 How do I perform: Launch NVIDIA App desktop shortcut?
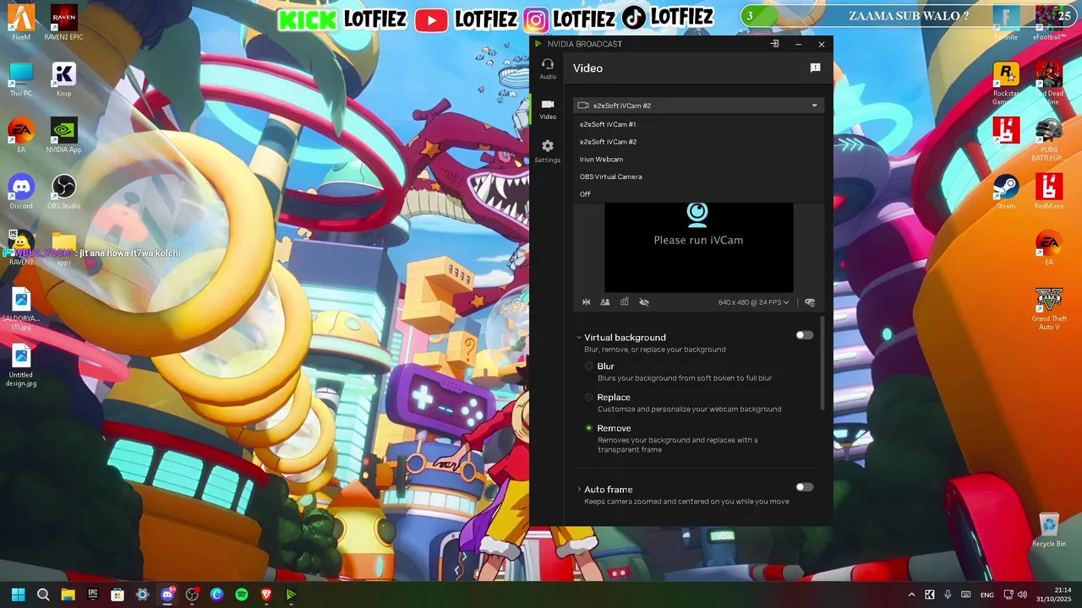coord(63,135)
